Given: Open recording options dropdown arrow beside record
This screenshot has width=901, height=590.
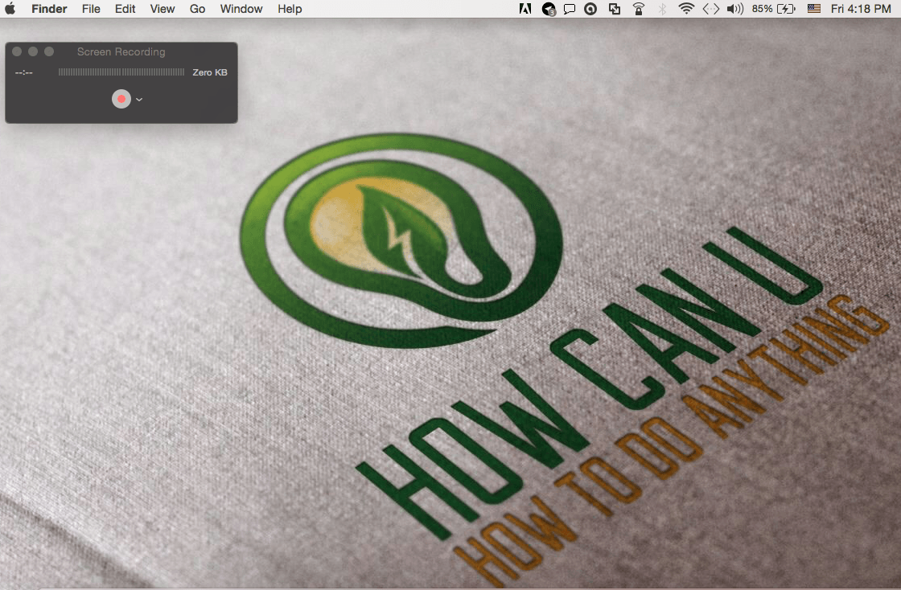Looking at the screenshot, I should [139, 100].
